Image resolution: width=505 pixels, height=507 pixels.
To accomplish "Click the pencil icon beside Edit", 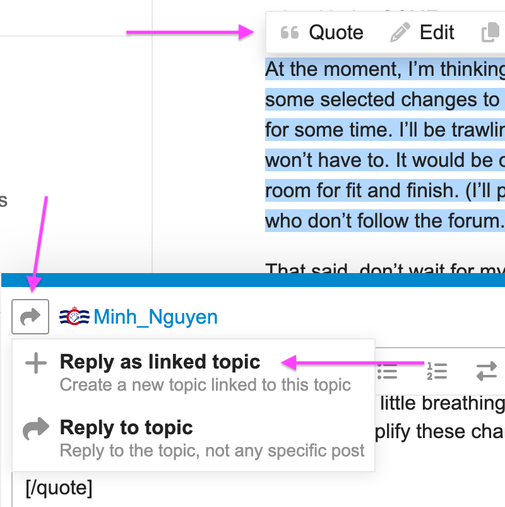I will (400, 33).
